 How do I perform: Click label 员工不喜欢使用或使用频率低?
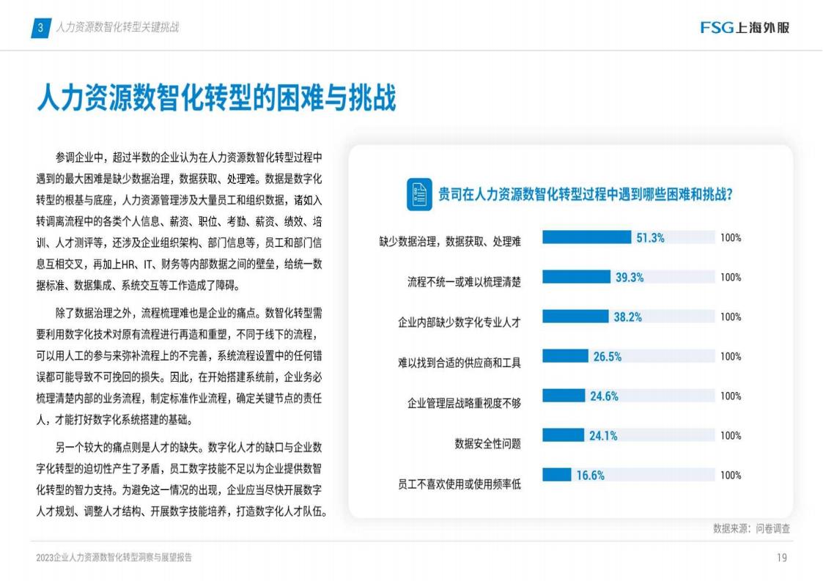click(x=460, y=484)
